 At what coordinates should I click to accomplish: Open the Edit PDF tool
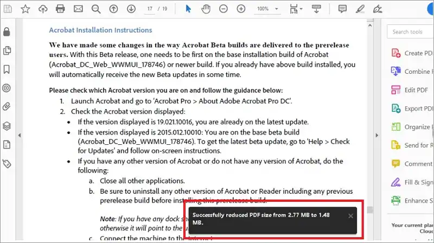410,90
